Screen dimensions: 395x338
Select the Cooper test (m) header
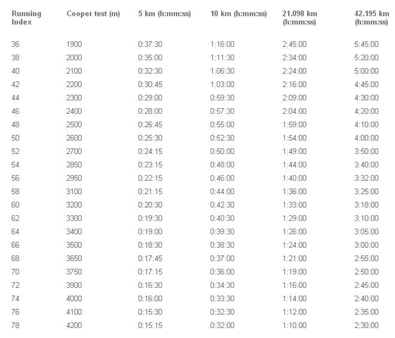[93, 14]
